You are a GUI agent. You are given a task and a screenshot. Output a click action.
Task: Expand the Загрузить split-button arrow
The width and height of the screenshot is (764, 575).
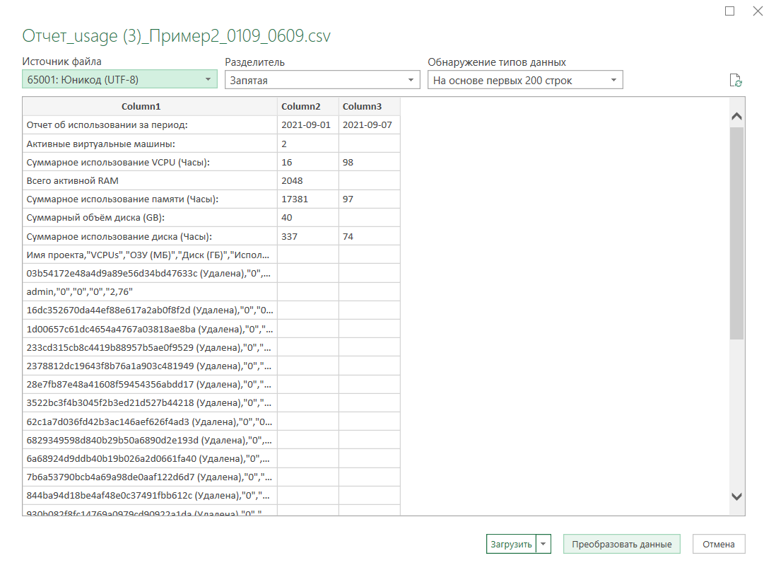coord(543,544)
